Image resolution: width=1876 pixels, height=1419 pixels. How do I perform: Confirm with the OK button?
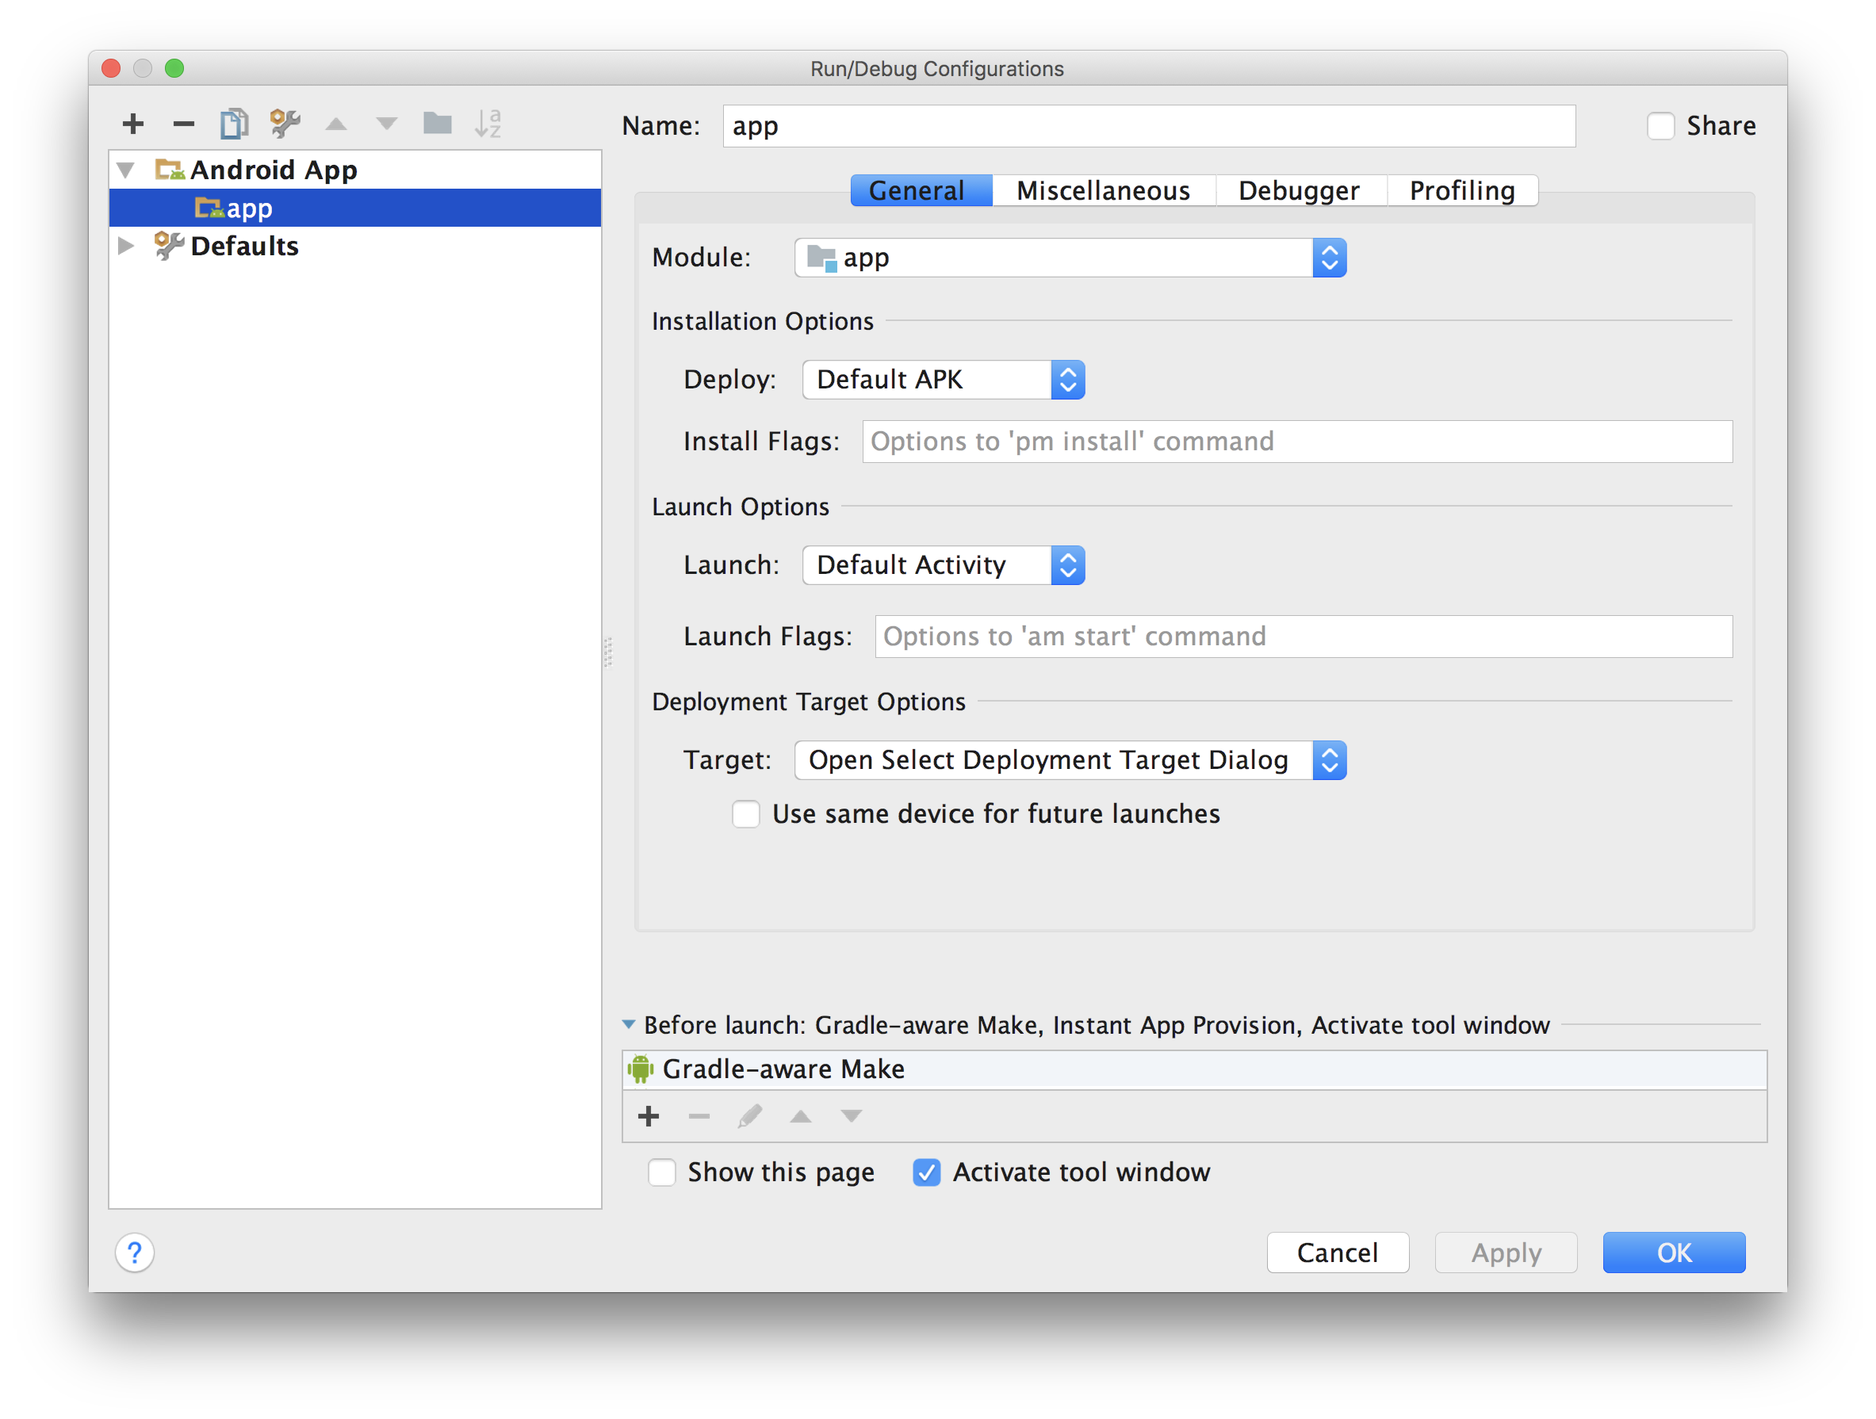pyautogui.click(x=1673, y=1253)
